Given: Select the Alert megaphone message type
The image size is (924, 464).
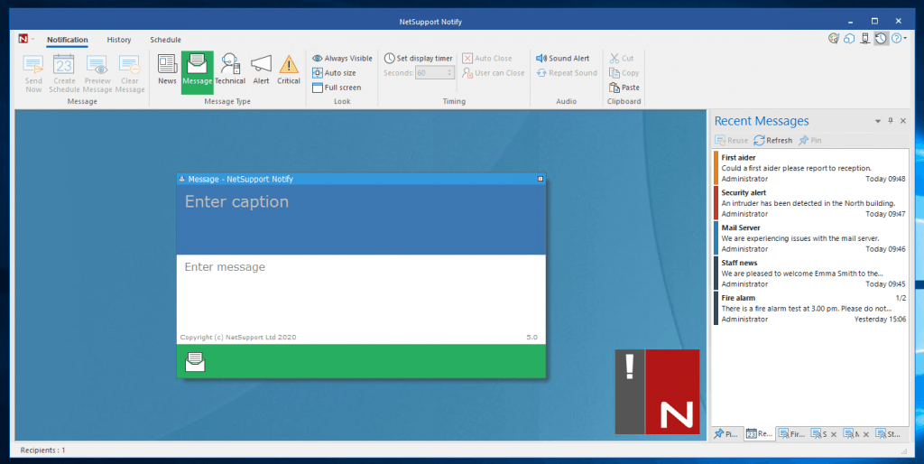Looking at the screenshot, I should click(261, 70).
